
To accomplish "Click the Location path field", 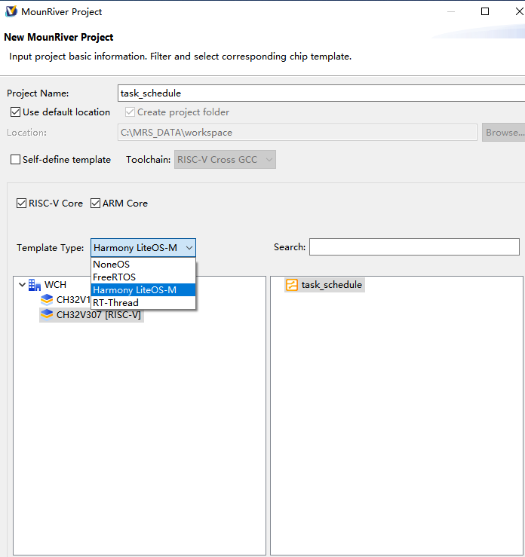I will coord(297,133).
